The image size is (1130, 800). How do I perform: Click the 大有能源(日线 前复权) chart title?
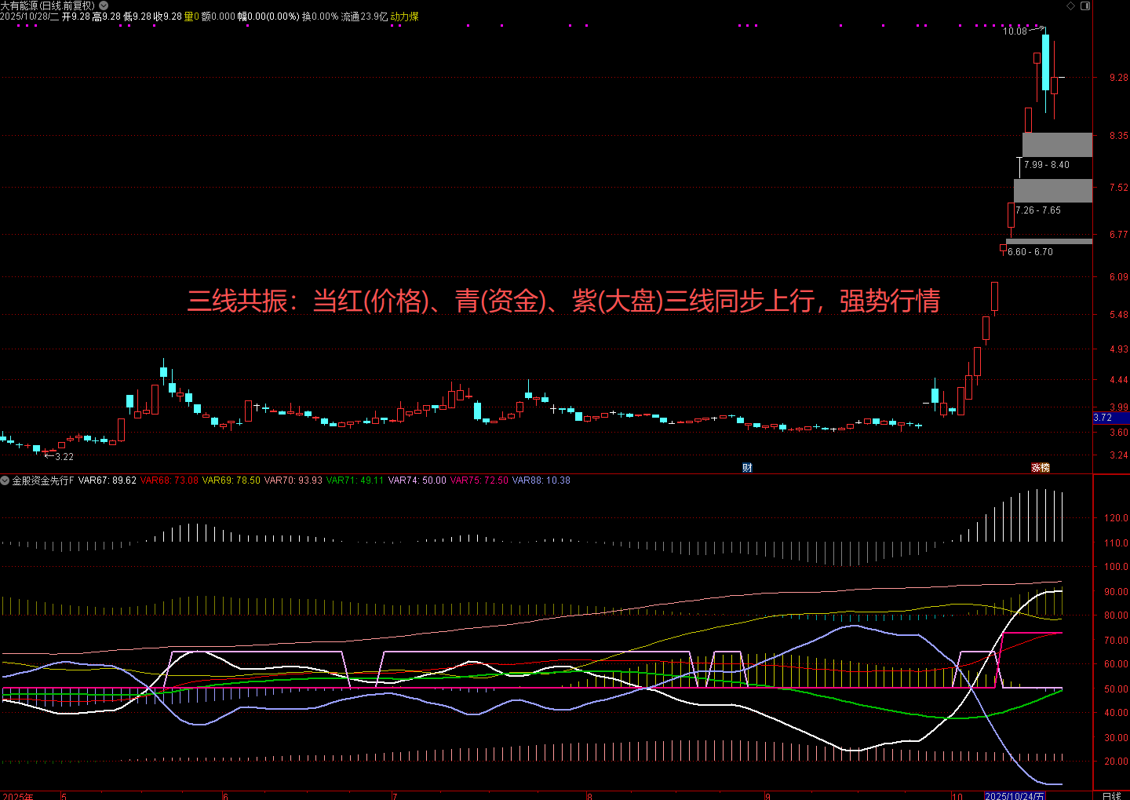tap(48, 5)
